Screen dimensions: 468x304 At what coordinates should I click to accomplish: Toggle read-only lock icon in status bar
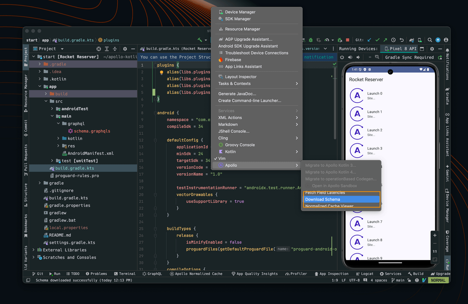(409, 280)
